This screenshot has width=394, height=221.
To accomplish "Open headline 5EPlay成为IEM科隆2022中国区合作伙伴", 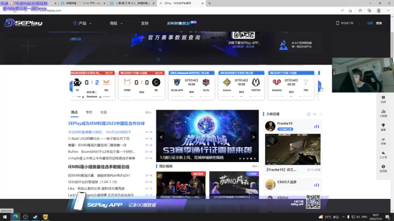I will tap(106, 123).
